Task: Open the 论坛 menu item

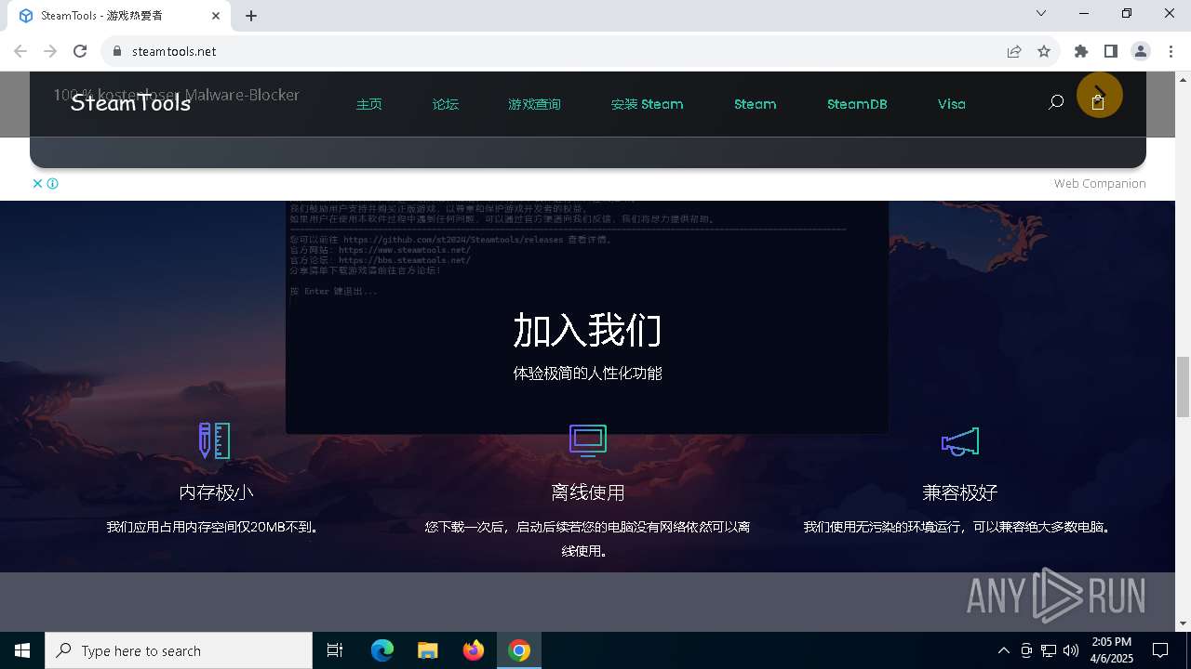Action: click(x=446, y=104)
